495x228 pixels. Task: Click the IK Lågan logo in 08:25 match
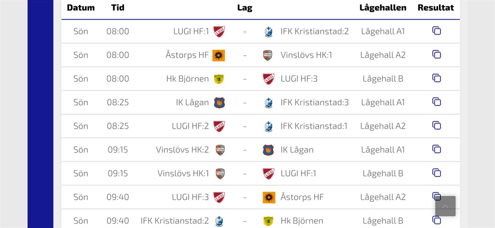pos(219,103)
